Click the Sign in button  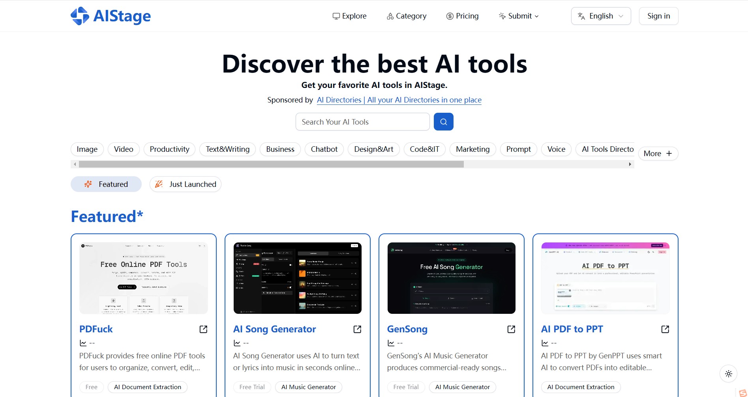coord(658,16)
